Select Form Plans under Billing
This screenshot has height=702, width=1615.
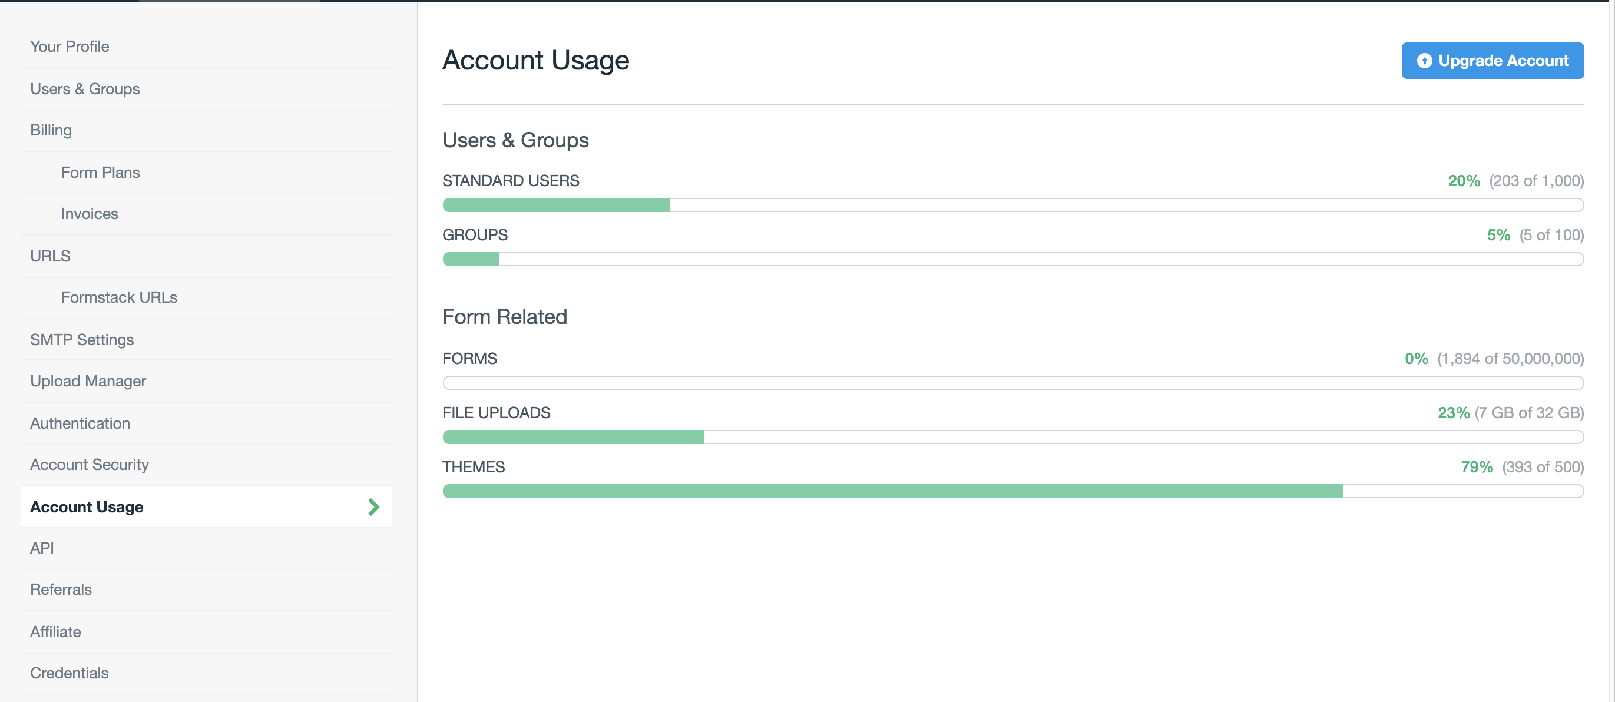100,173
